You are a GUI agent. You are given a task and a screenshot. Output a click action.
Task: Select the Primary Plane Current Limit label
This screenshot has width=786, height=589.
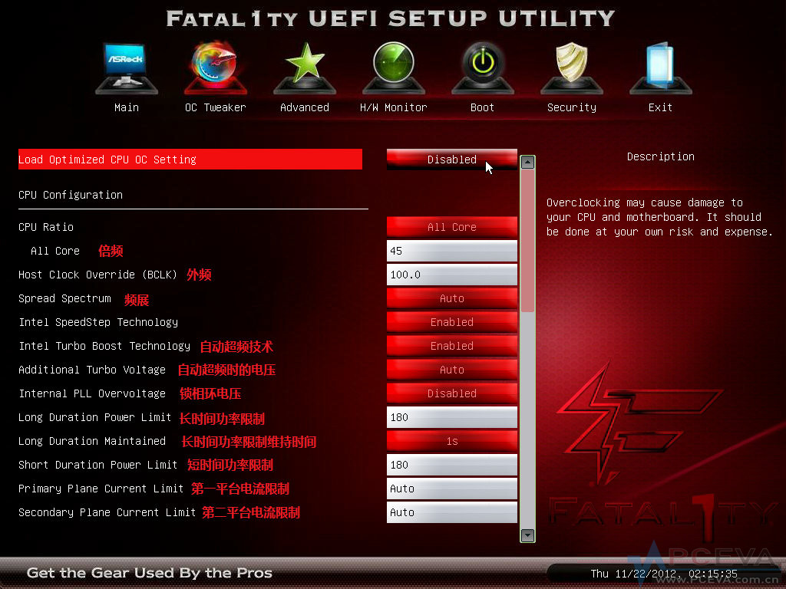click(x=101, y=489)
